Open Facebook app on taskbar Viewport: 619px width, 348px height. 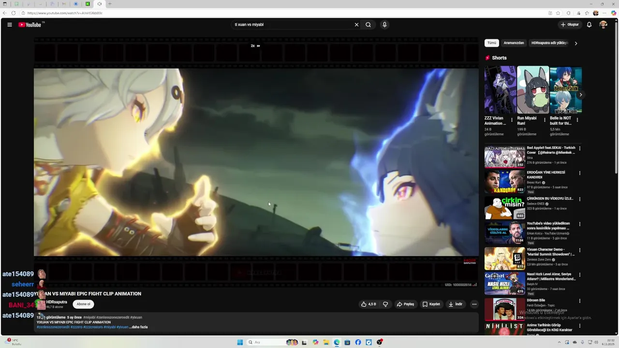[358, 342]
